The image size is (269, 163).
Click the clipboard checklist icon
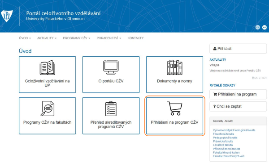coord(111,109)
